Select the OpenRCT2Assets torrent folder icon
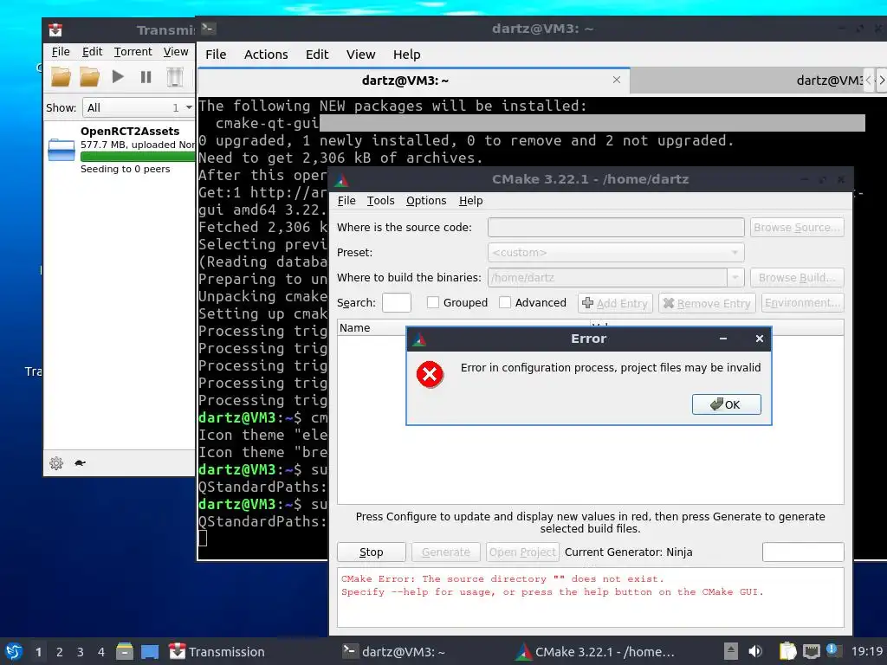Screen dimensions: 887x665 [x=62, y=150]
